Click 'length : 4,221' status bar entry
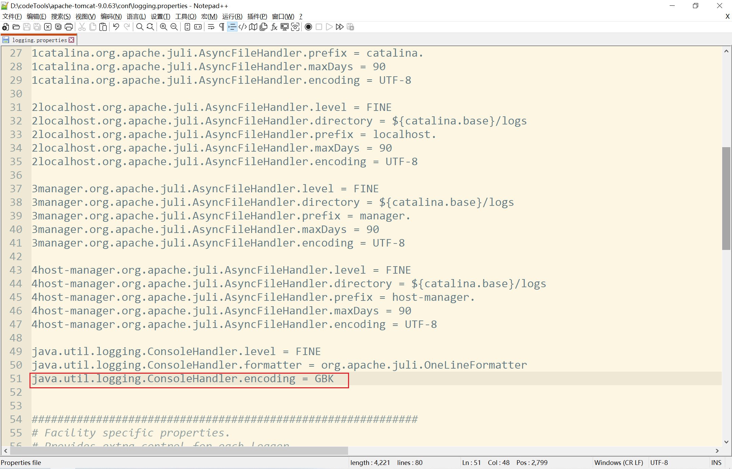732x469 pixels. (370, 463)
